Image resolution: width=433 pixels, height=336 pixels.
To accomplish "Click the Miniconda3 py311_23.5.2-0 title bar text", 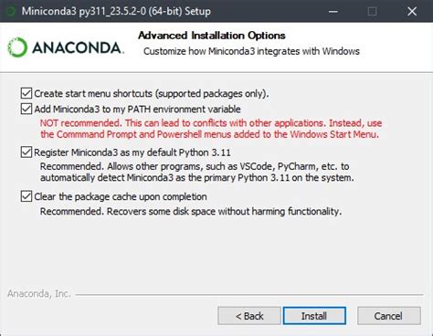I will tap(116, 12).
